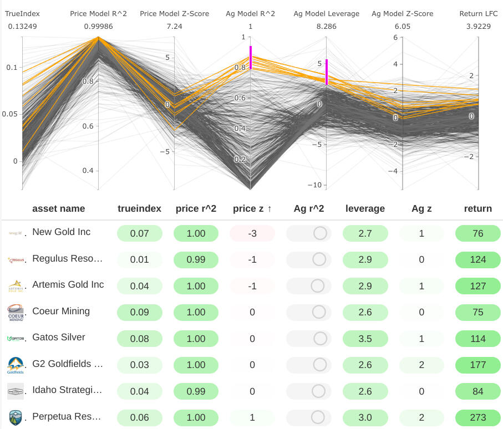Image resolution: width=503 pixels, height=429 pixels.
Task: Toggle the Ag r^2 circle for Perpetua Resources
Action: pos(318,417)
